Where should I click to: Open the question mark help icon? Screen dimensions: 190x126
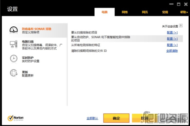click(181, 25)
